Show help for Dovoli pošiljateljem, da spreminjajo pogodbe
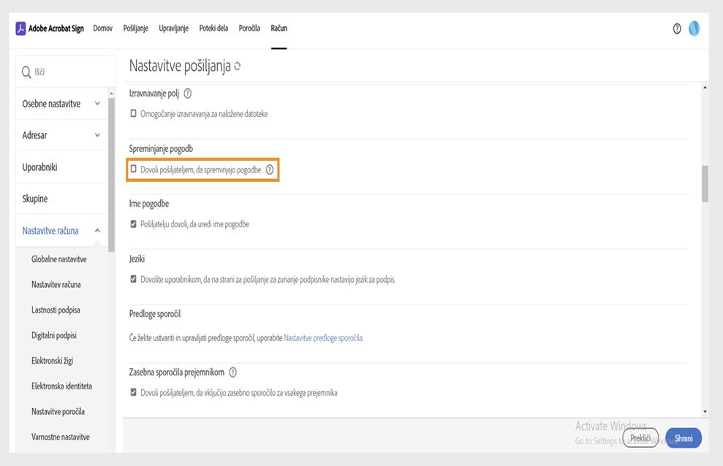The image size is (723, 466). [270, 169]
